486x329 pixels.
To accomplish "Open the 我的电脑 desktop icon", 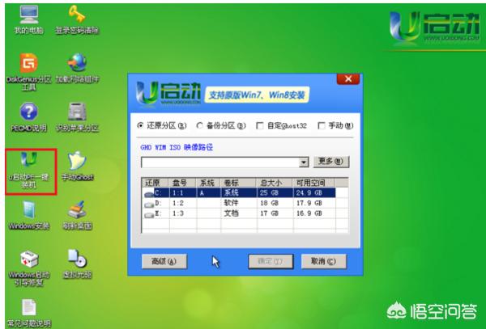I will 27,15.
